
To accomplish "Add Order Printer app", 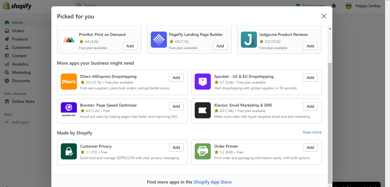I will [x=310, y=147].
